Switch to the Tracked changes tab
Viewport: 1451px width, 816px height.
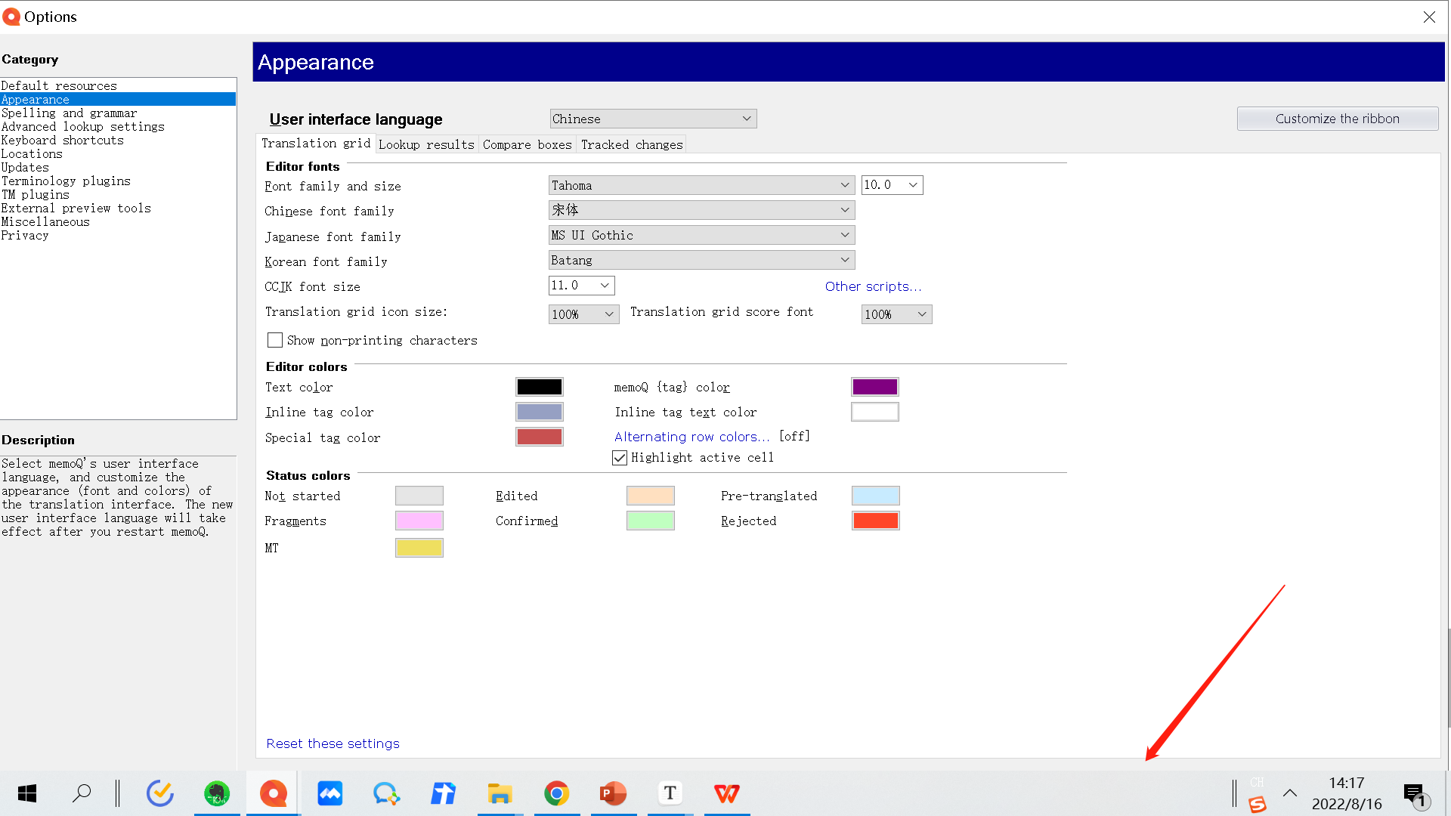coord(632,144)
